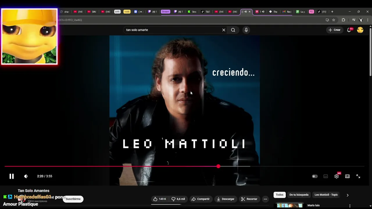This screenshot has width=372, height=209.
Task: Switch to the 'FG' browser tab group
Action: (311, 12)
